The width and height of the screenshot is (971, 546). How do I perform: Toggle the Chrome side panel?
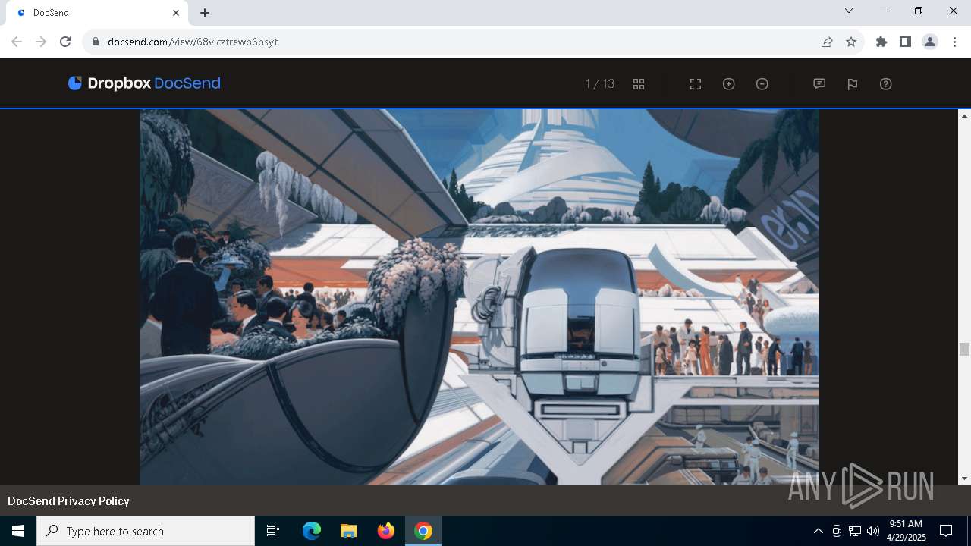tap(906, 42)
